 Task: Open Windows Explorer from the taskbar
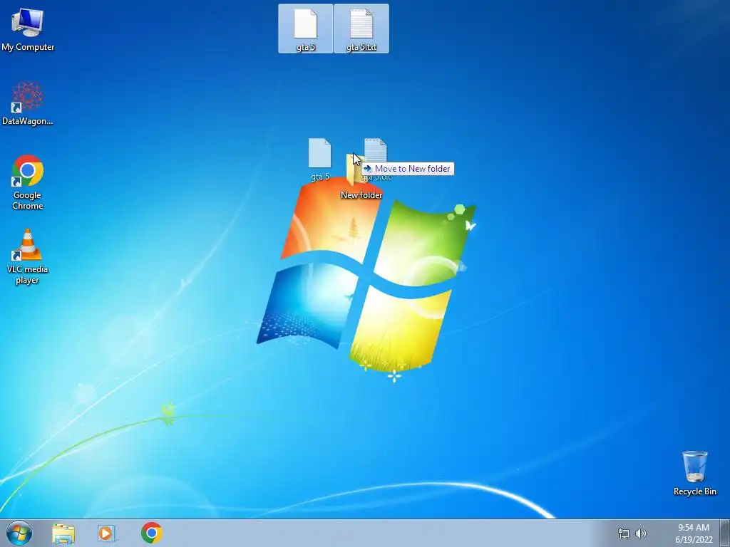[63, 533]
